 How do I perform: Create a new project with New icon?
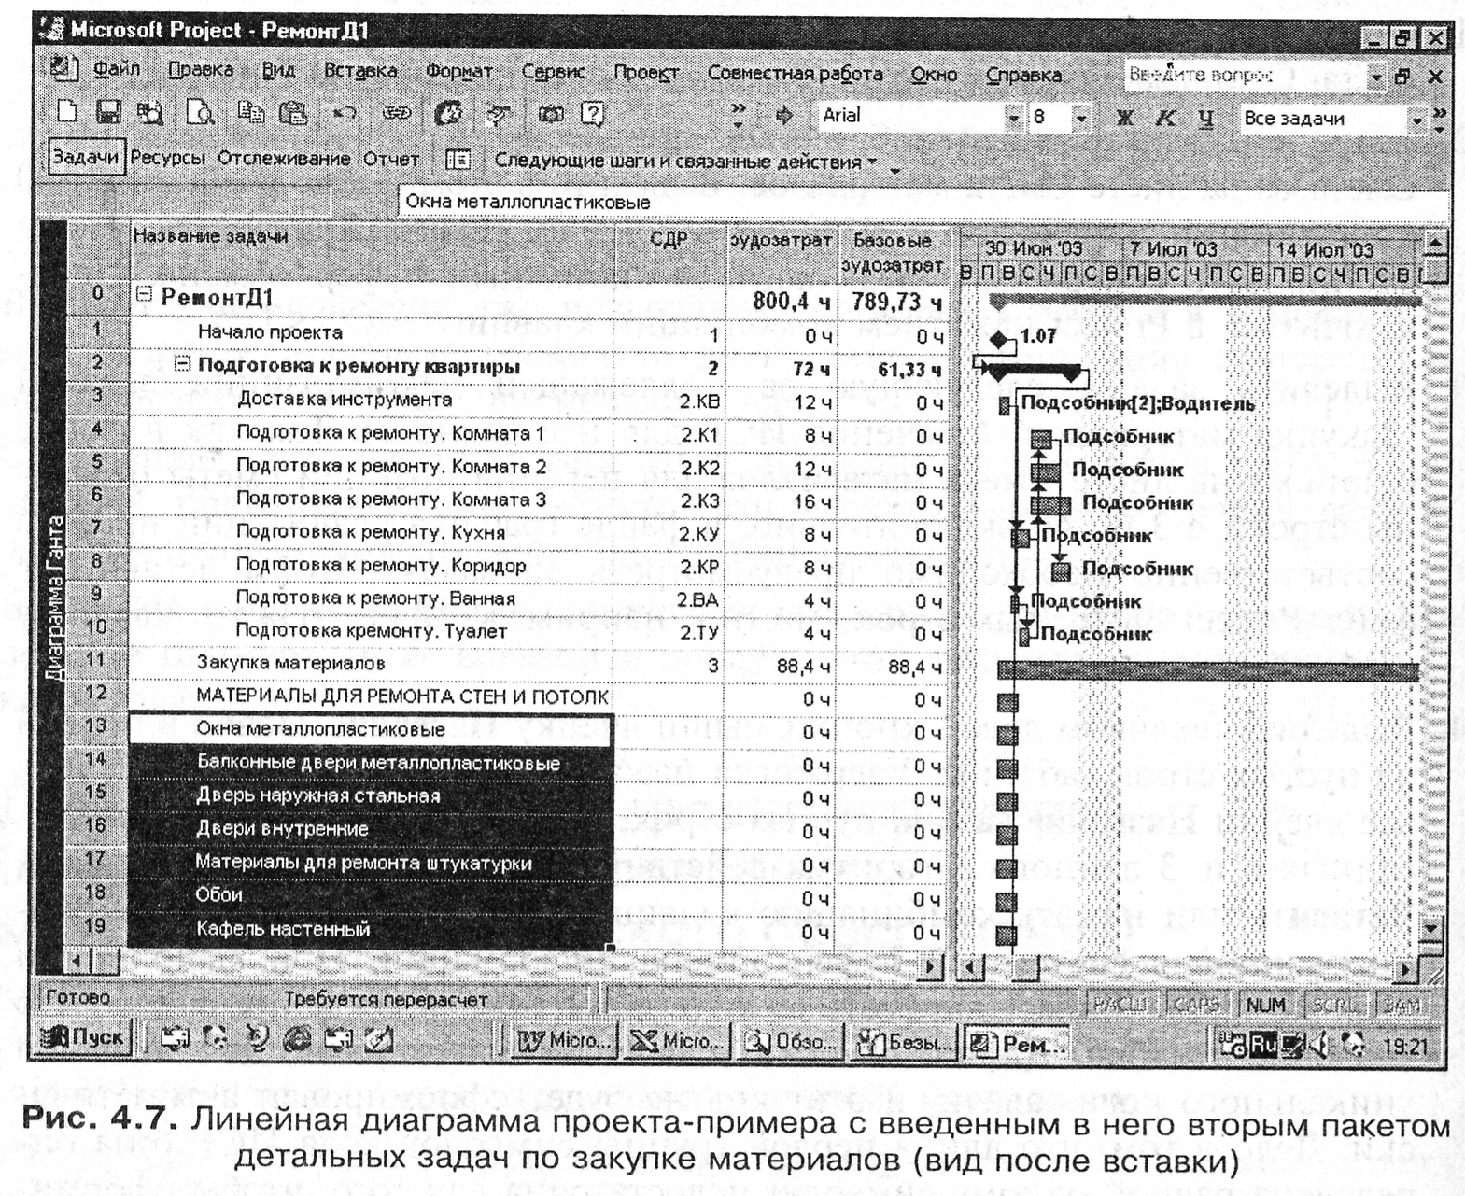[x=67, y=113]
